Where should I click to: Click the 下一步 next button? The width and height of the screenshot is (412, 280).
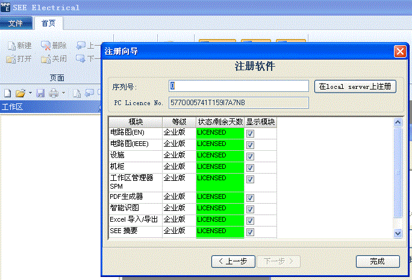coord(278,261)
